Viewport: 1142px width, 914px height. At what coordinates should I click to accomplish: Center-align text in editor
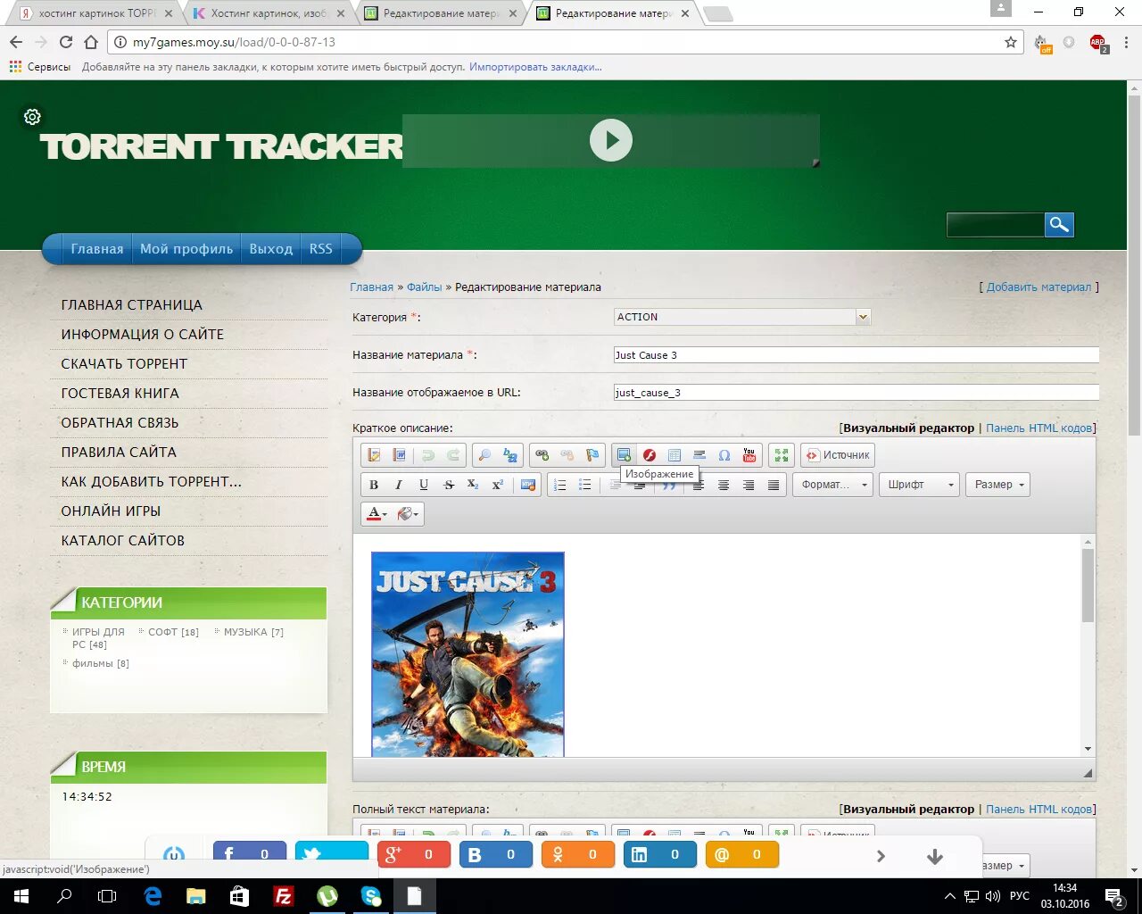(x=724, y=485)
